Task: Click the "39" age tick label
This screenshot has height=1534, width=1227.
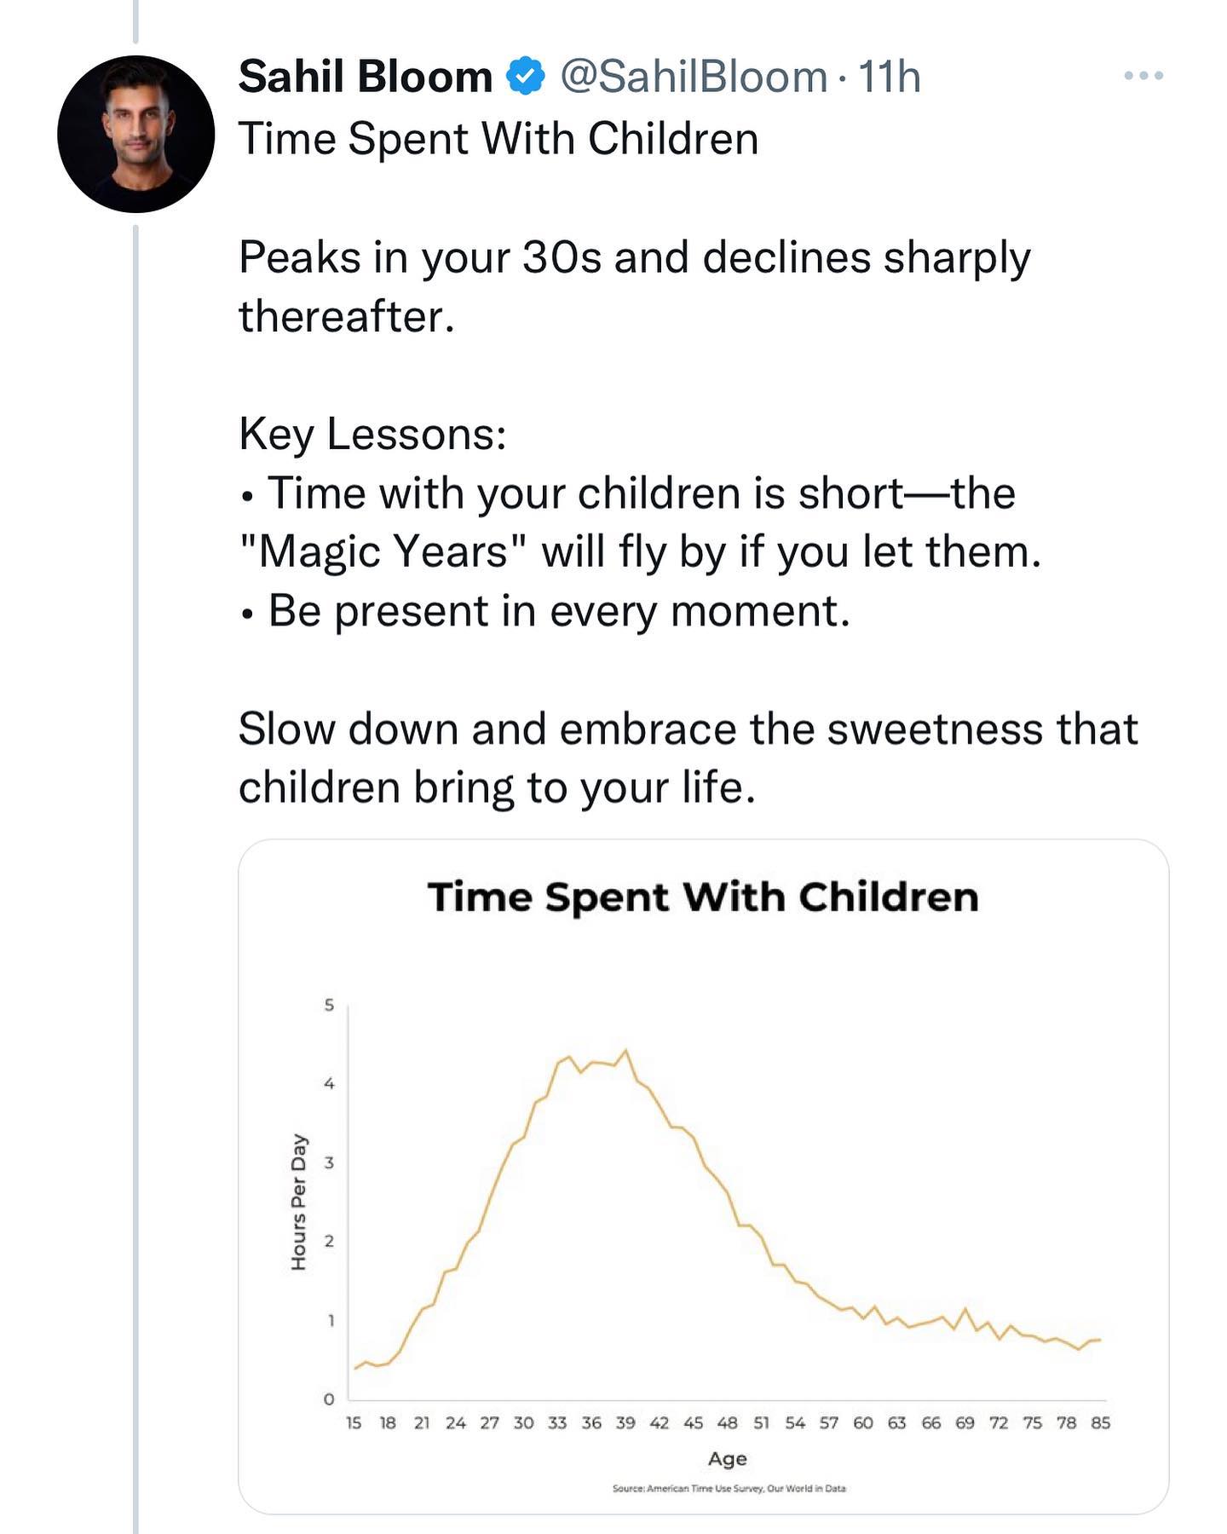Action: point(625,1422)
